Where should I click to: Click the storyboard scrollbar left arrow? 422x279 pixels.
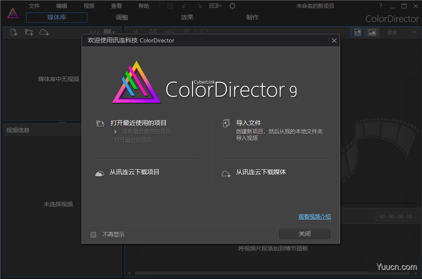coord(129,273)
